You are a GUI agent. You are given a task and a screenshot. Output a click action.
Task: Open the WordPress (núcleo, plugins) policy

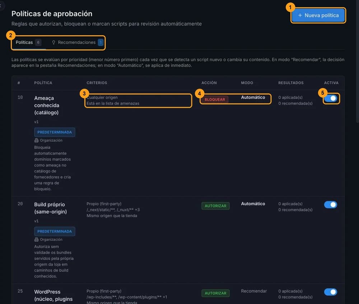53,295
